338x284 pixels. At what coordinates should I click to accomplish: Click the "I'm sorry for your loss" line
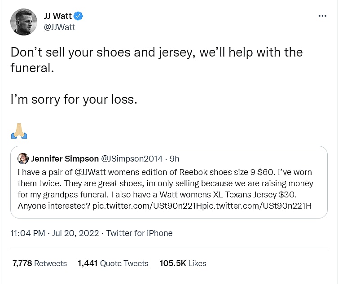coord(74,99)
